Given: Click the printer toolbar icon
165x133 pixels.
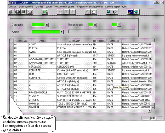Looking at the screenshot, I should 24,12.
